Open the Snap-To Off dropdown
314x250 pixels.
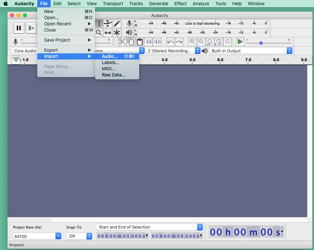tap(79, 236)
